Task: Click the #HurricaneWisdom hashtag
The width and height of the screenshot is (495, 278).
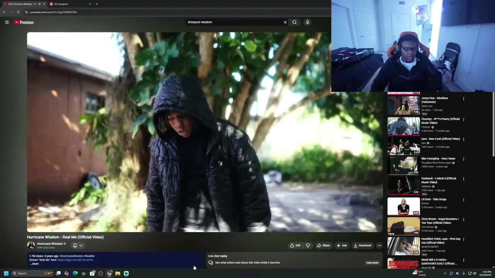Action: coord(72,256)
